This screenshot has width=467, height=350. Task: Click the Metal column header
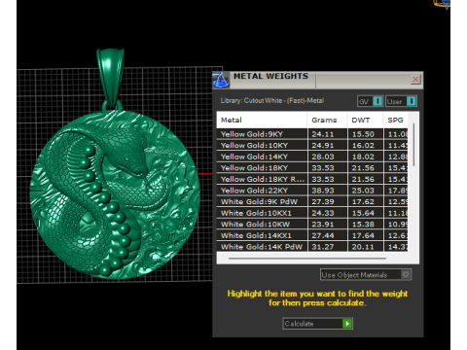pos(262,121)
